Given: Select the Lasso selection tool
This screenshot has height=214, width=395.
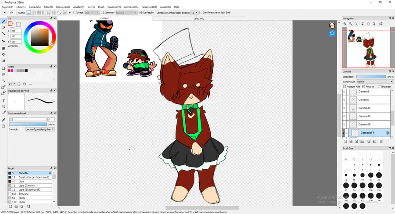Looking at the screenshot, I should [4, 75].
